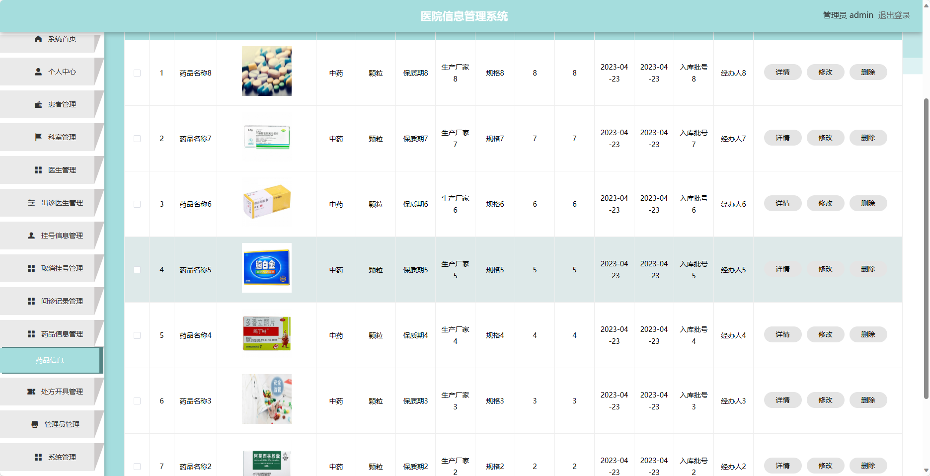930x476 pixels.
Task: Tick the checkbox for row 药品名称7
Action: (137, 139)
